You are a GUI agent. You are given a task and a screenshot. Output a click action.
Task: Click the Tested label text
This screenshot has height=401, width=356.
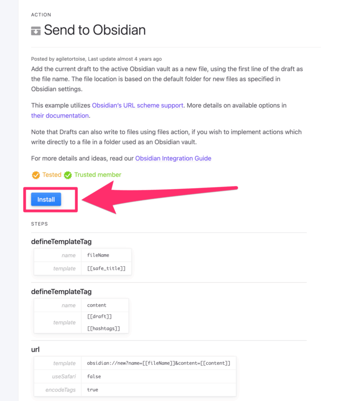coord(52,174)
